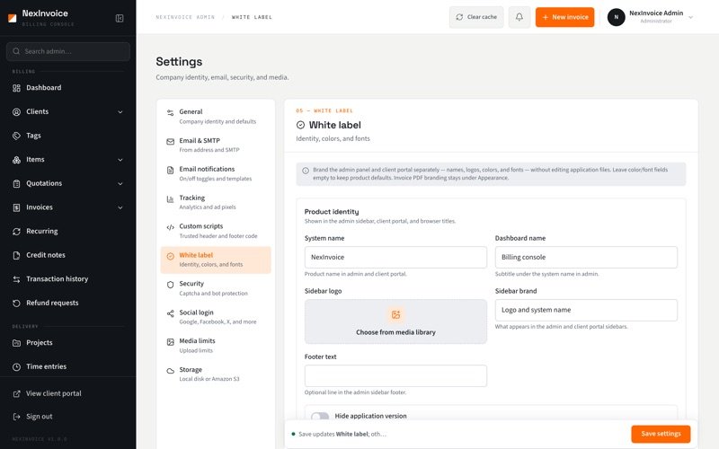The height and width of the screenshot is (449, 719).
Task: Click the Email & SMTP envelope icon
Action: click(x=170, y=142)
